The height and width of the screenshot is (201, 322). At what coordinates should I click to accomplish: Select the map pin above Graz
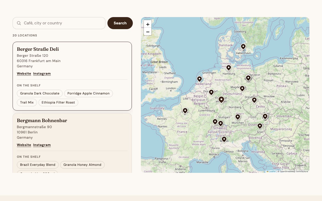(x=260, y=126)
